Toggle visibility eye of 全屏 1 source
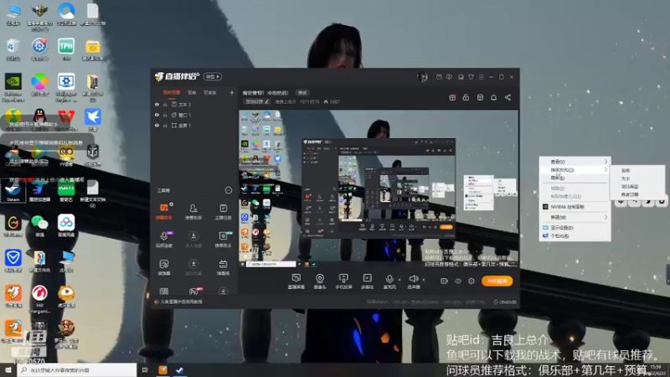670x377 pixels. pyautogui.click(x=157, y=126)
